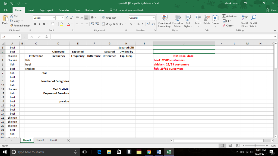Switch to the Formulas ribbon tab
Viewport: 278px width, 156px height.
pos(64,10)
